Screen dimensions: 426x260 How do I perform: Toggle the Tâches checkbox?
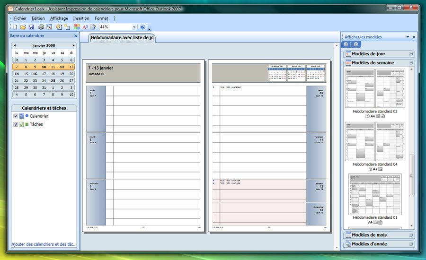coord(16,124)
